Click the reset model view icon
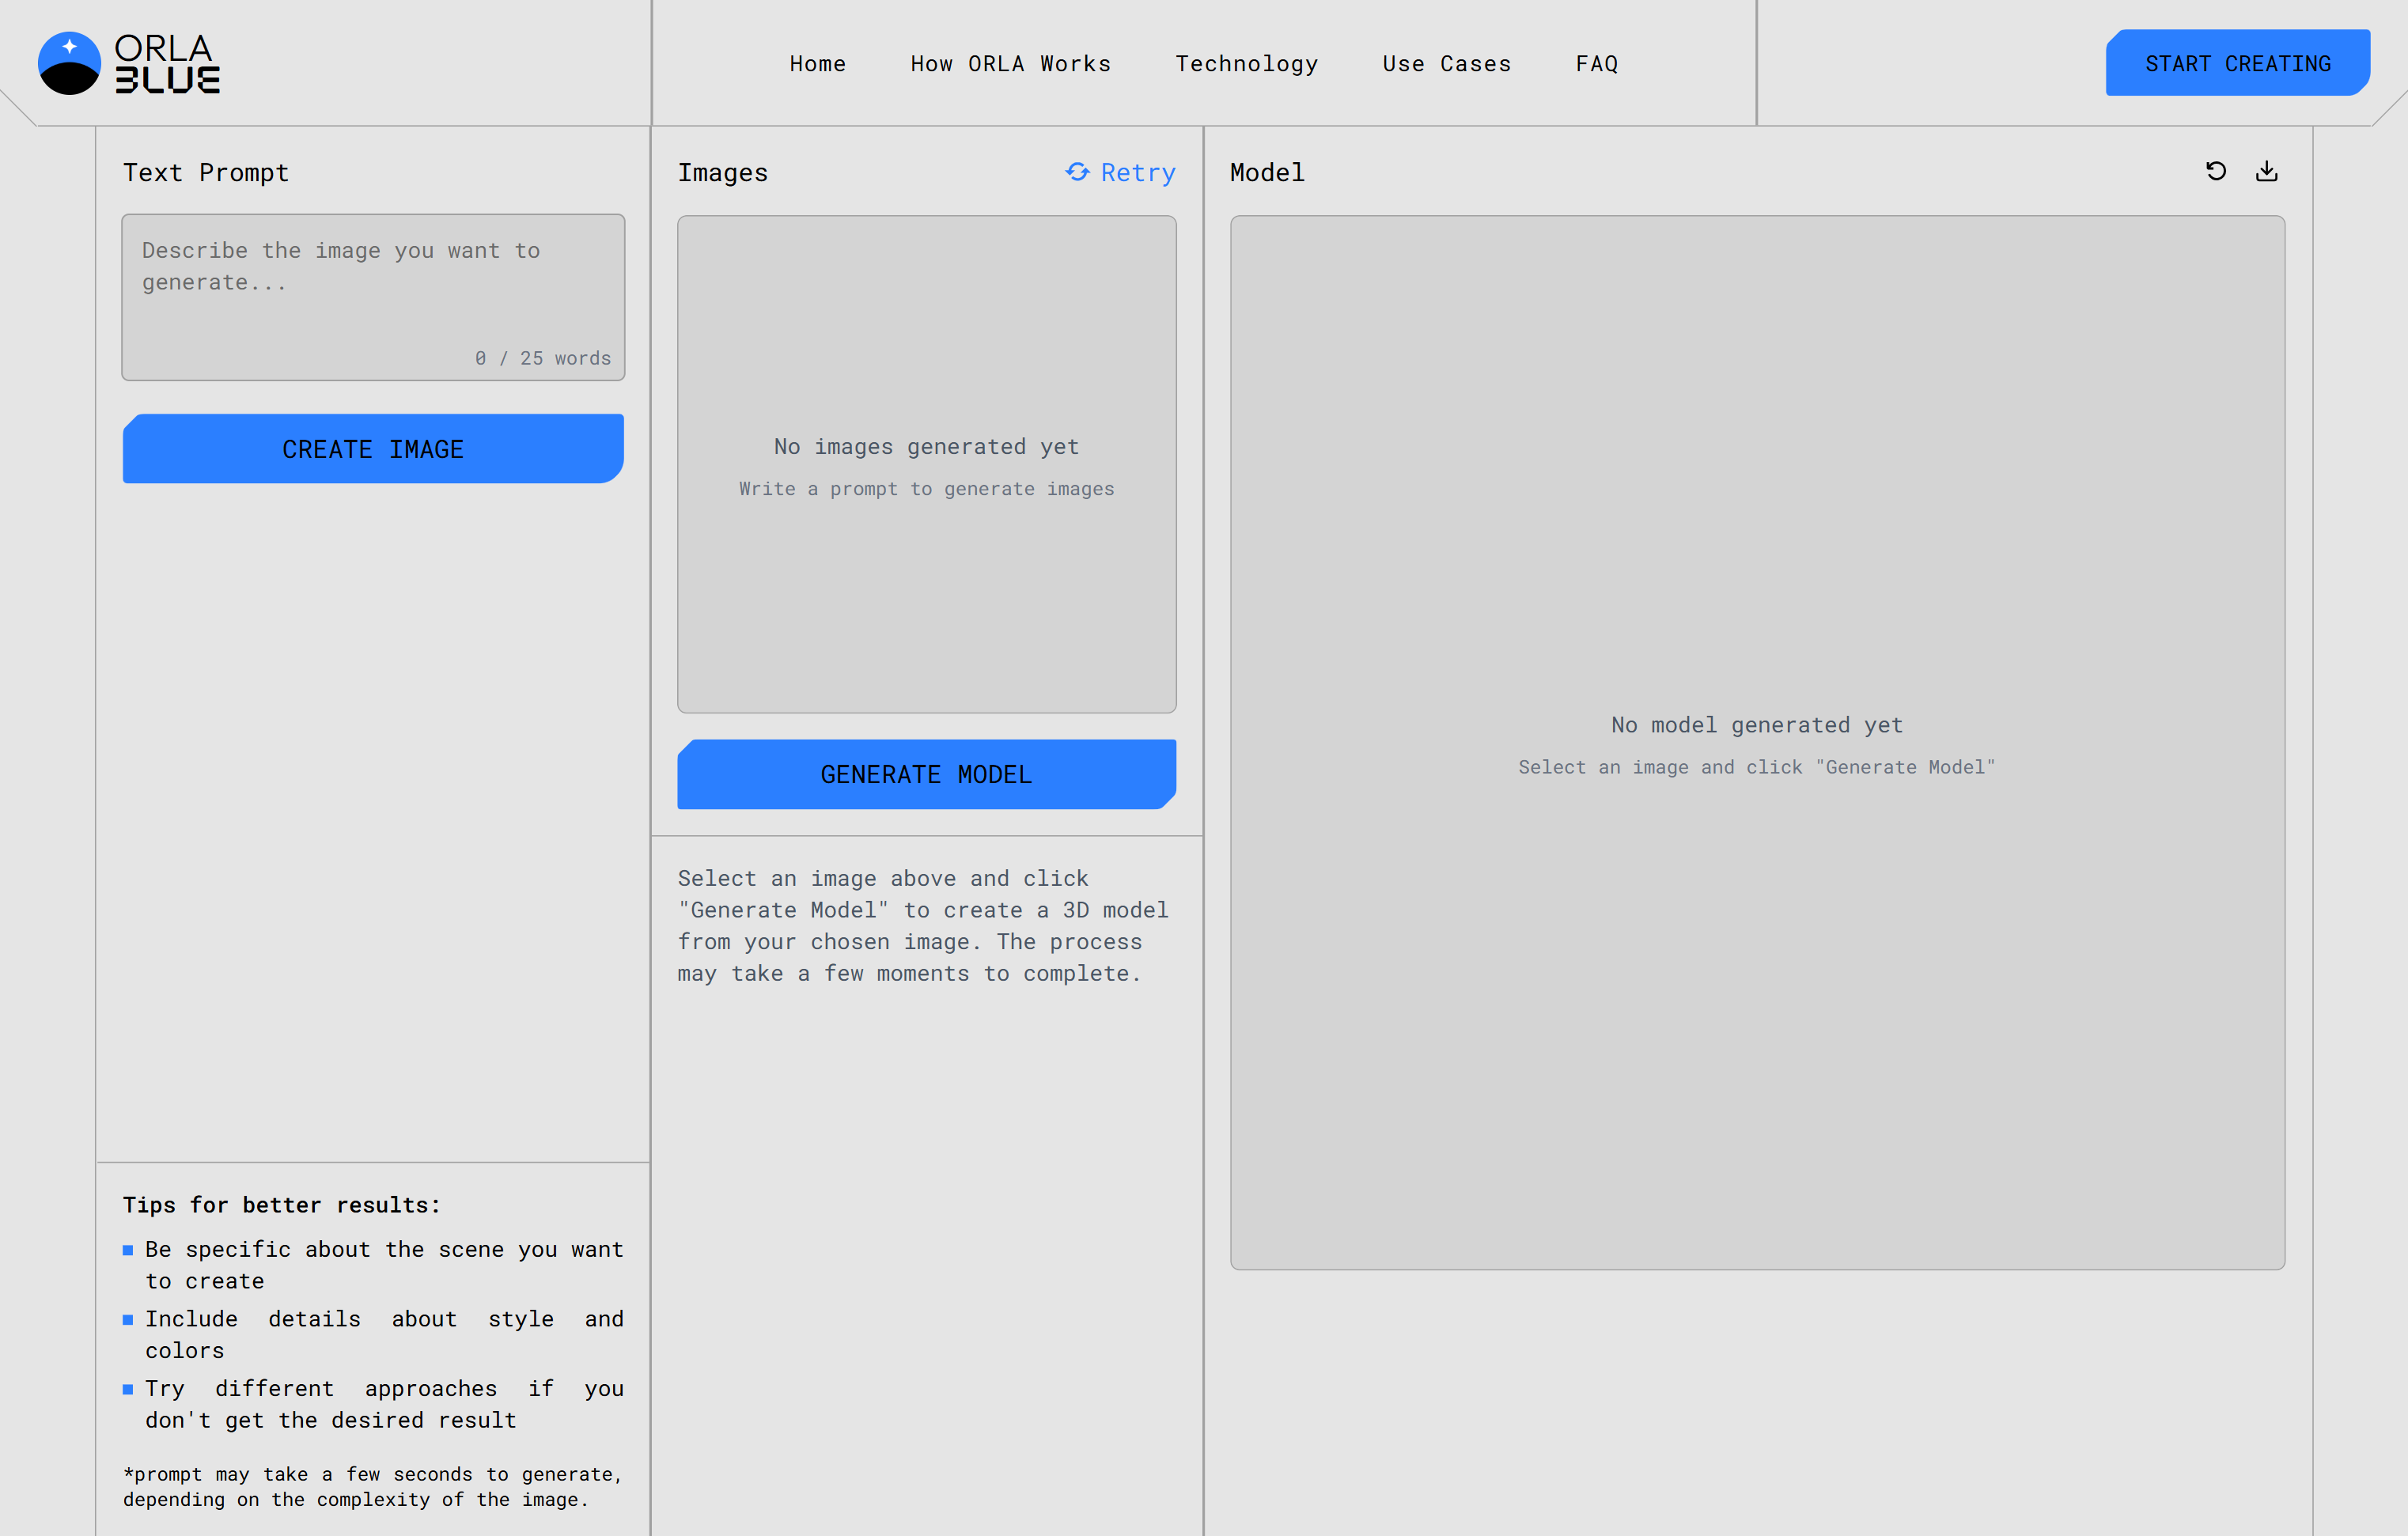Screen dimensions: 2408x1536 2216,171
